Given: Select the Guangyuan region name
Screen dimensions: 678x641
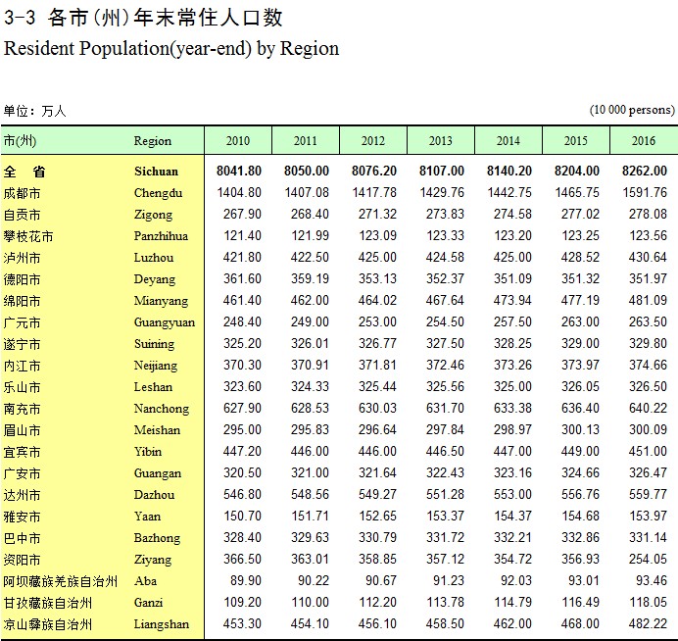Looking at the screenshot, I should tap(165, 322).
